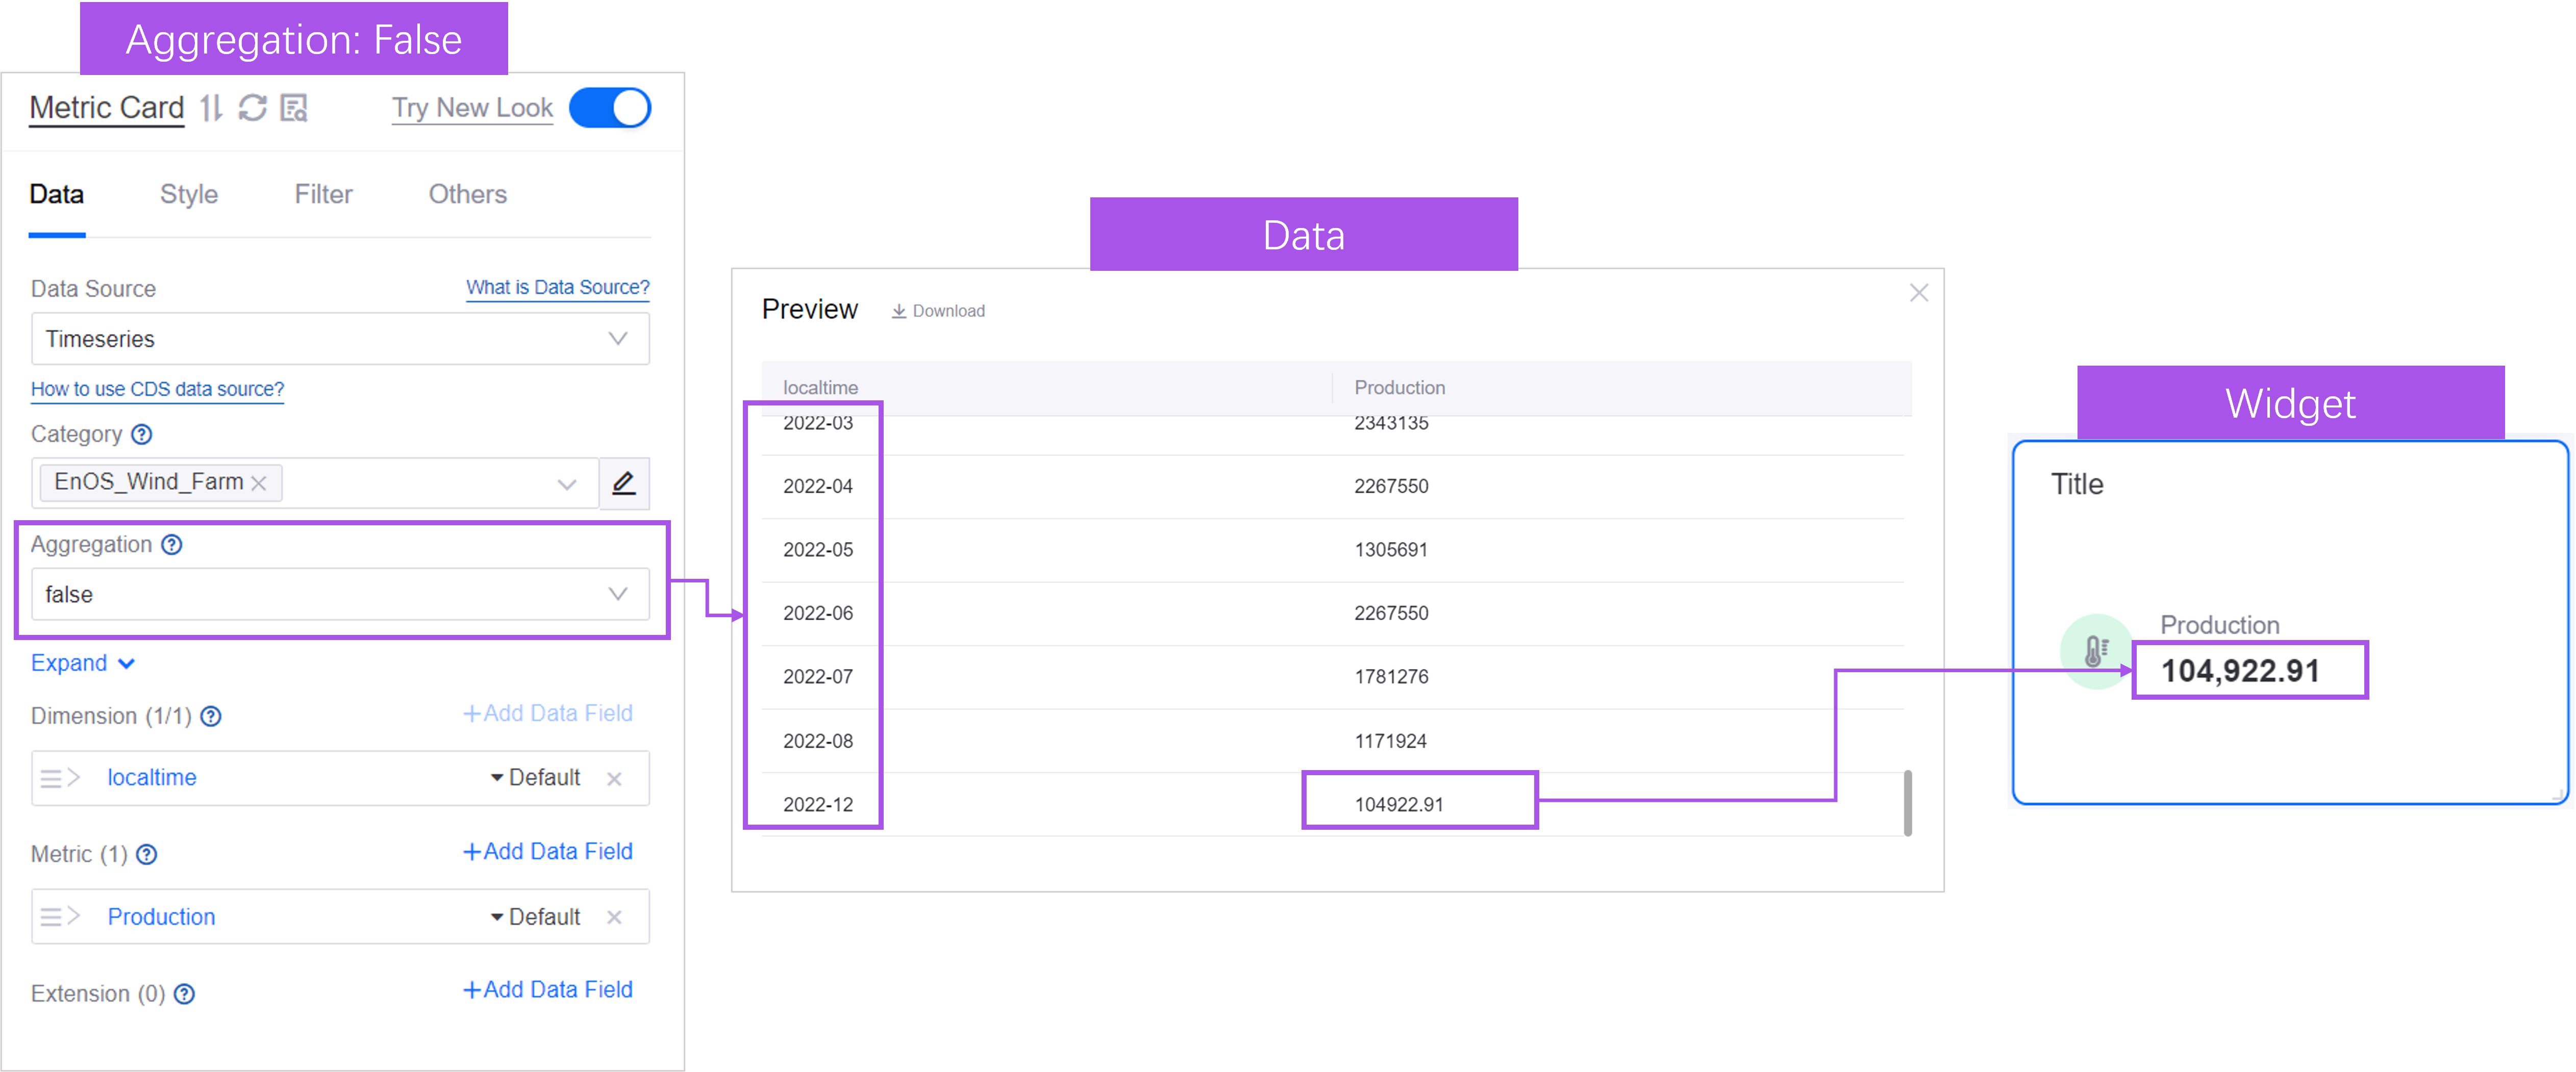Open the Aggregation false dropdown
The height and width of the screenshot is (1072, 2576).
pos(340,594)
